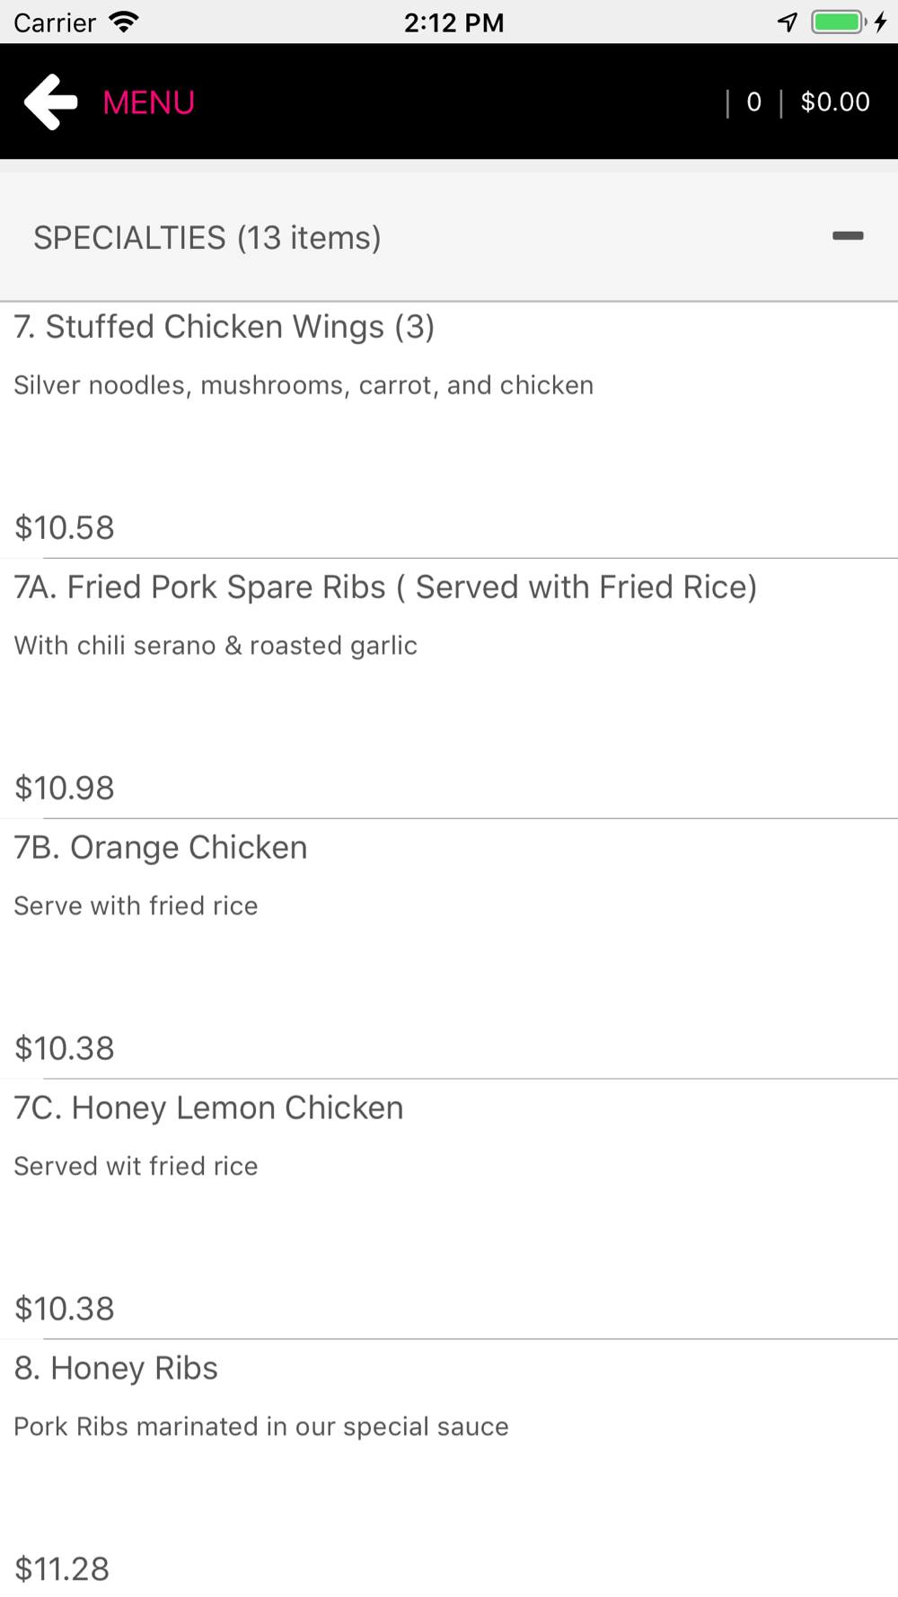Select 7A. Fried Pork Spare Ribs
The width and height of the screenshot is (898, 1597).
(x=385, y=587)
